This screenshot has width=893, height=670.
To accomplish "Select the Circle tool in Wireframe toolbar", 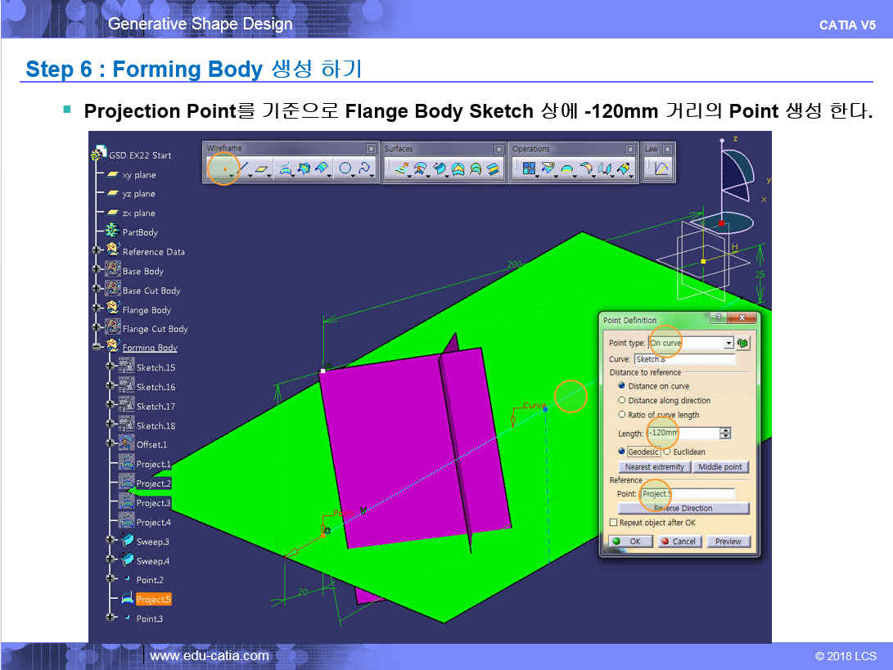I will click(345, 169).
